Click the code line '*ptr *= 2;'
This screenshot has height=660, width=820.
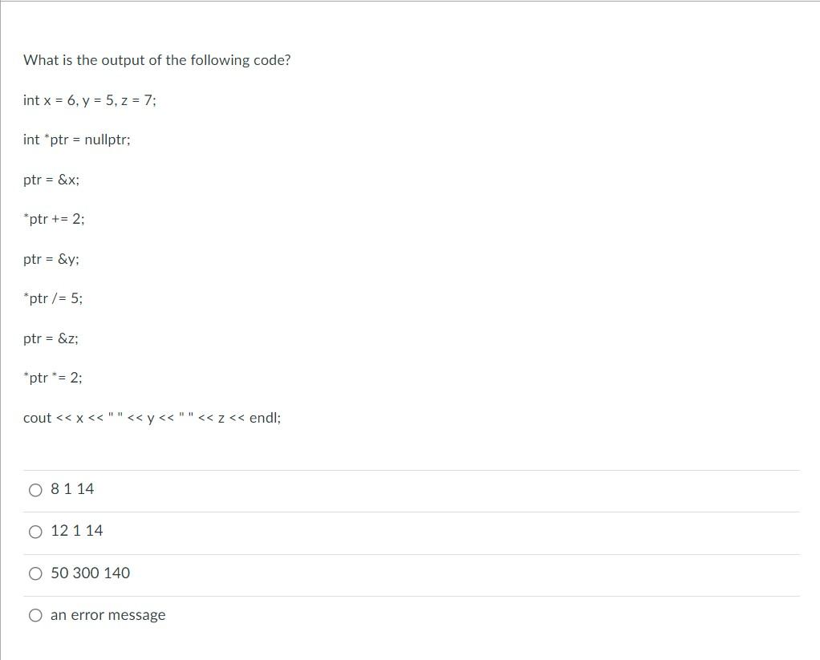(x=53, y=377)
